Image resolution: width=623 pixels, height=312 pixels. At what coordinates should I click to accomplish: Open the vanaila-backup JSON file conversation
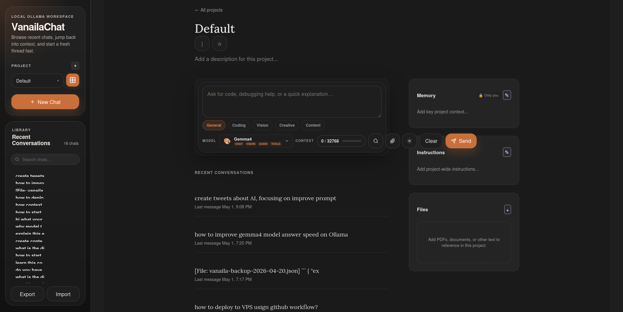(257, 271)
